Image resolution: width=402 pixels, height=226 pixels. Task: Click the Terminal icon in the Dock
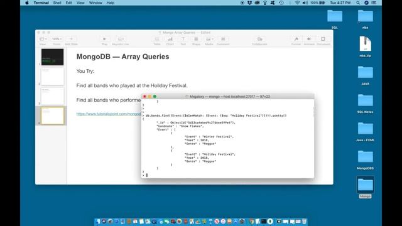click(x=264, y=222)
